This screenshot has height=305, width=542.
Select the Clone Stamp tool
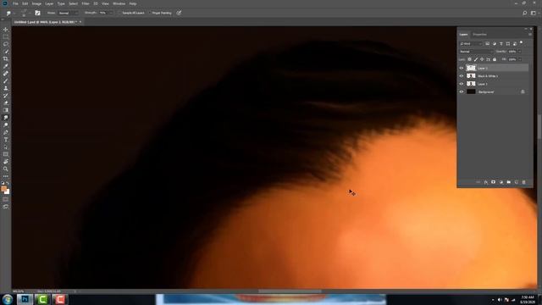click(x=6, y=88)
